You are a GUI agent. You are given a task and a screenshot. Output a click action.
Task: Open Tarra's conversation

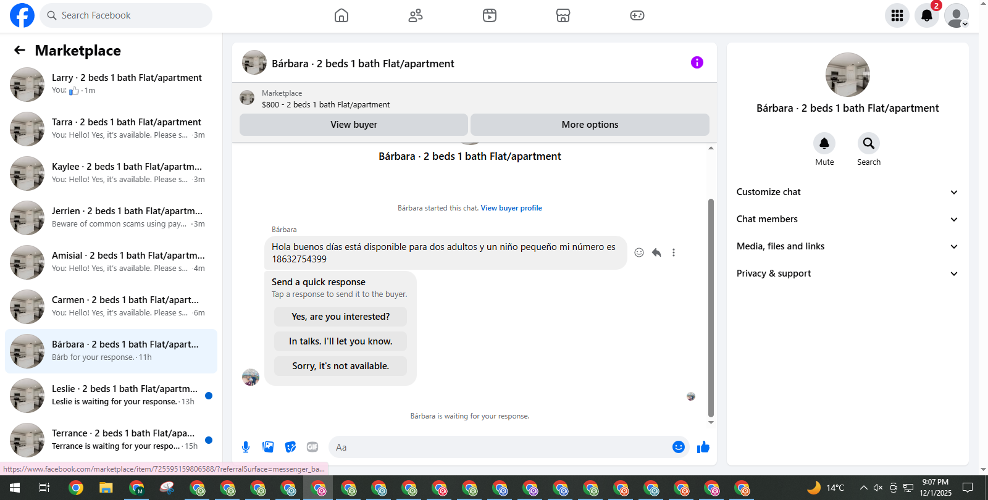(111, 129)
